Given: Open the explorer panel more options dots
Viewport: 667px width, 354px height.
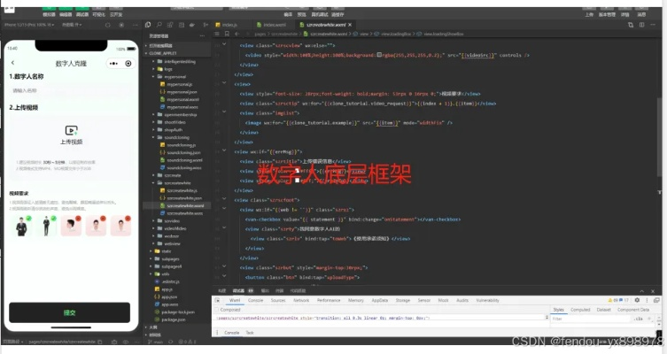Looking at the screenshot, I should pos(203,36).
